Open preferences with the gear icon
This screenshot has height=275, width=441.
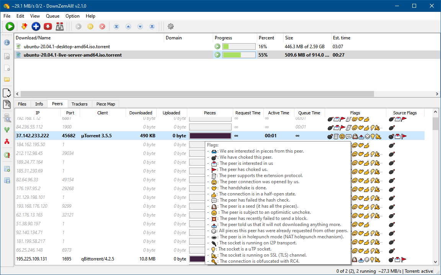(170, 26)
